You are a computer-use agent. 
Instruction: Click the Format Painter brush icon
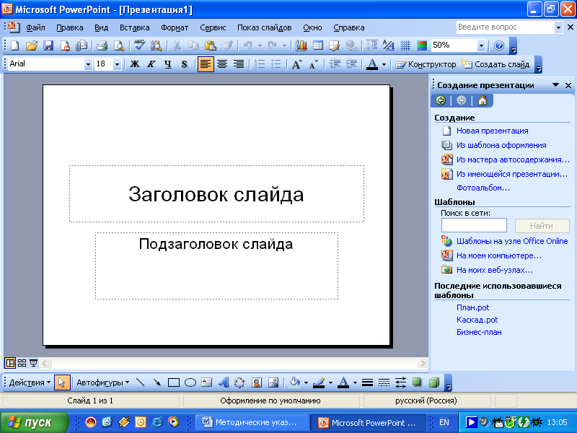(x=227, y=45)
